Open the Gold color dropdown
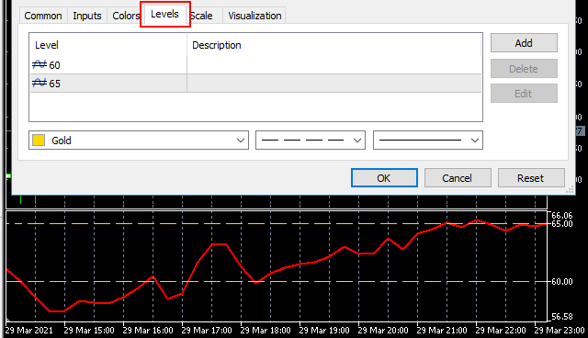Image resolution: width=588 pixels, height=338 pixels. [139, 141]
